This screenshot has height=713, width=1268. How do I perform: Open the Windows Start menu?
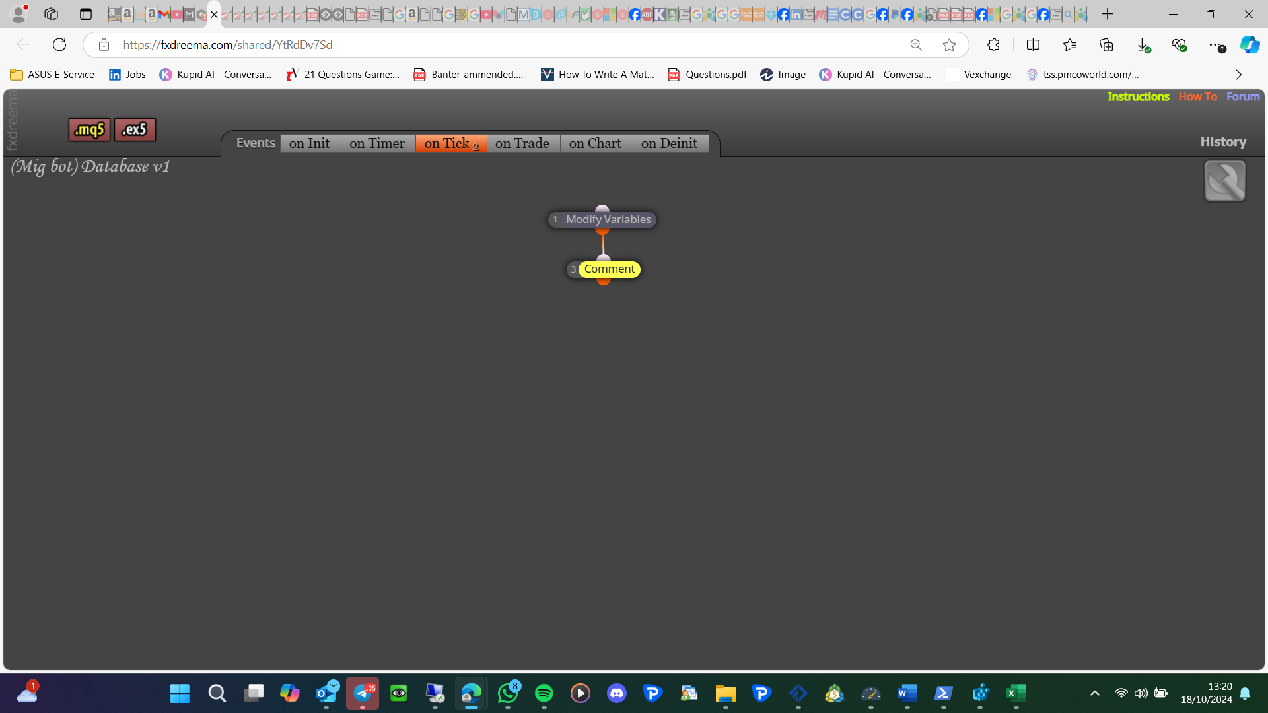pyautogui.click(x=180, y=693)
